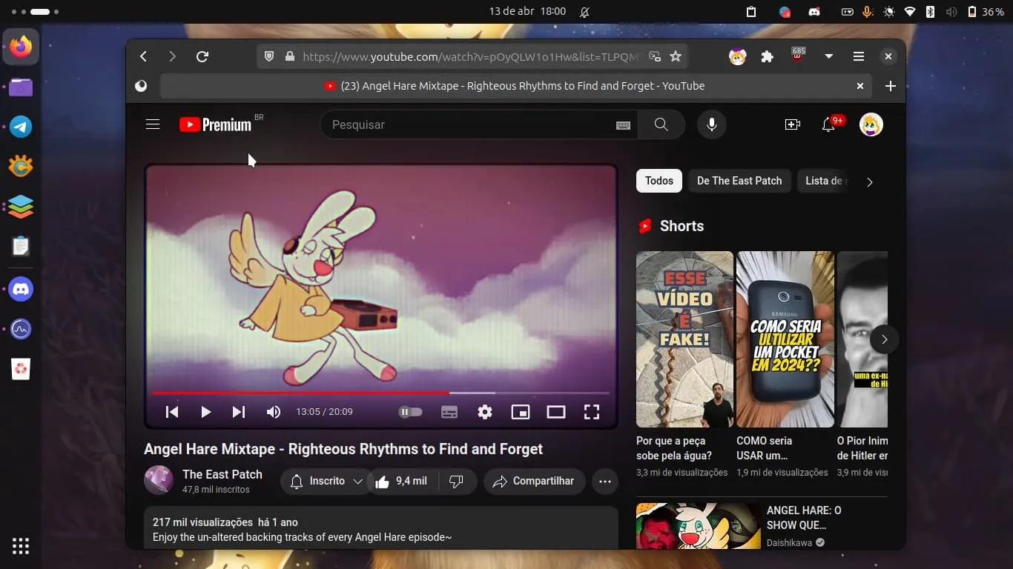The height and width of the screenshot is (569, 1013).
Task: Click the orange microphone indicator in top bar
Action: 868,12
